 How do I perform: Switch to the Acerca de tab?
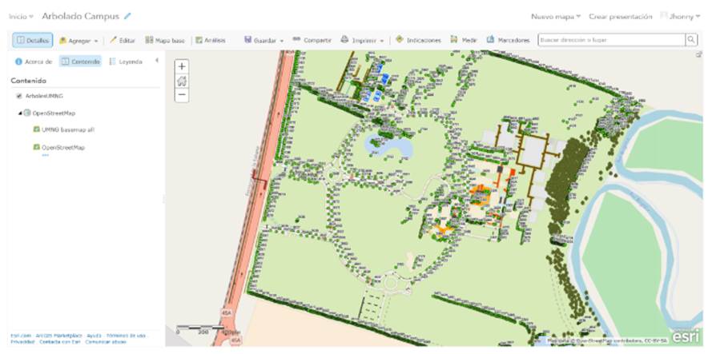tap(34, 61)
